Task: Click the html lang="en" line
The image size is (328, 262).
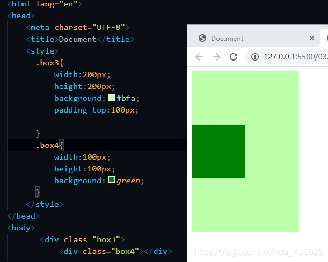Action: (x=45, y=4)
